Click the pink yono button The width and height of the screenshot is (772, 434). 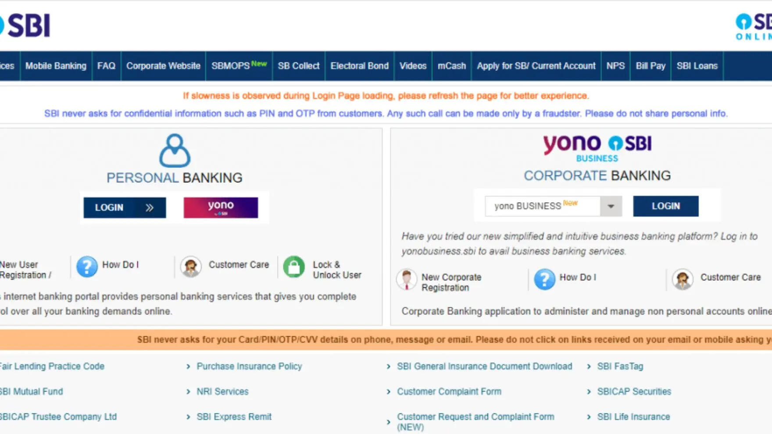[x=221, y=207]
